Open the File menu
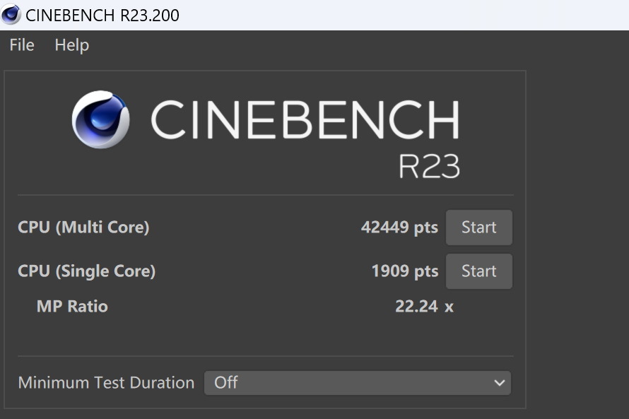This screenshot has height=419, width=629. point(22,45)
